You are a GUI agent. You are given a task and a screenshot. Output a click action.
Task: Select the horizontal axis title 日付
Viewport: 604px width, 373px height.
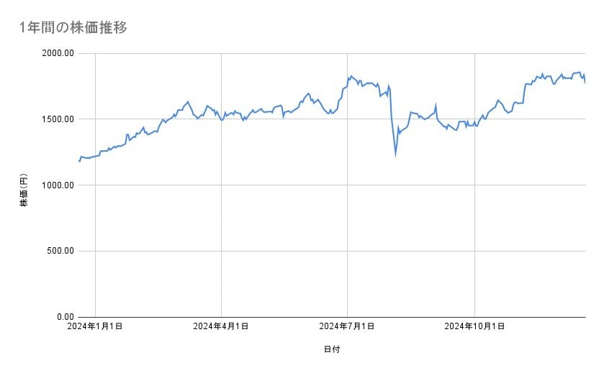coord(332,349)
